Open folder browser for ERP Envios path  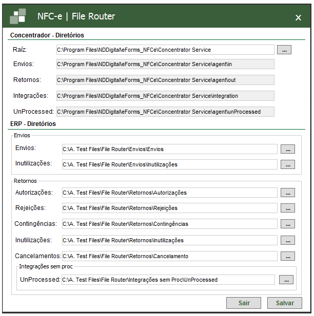(288, 149)
